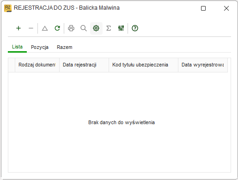Sort by Data rejestracji column header
238x180 pixels.
[84, 65]
